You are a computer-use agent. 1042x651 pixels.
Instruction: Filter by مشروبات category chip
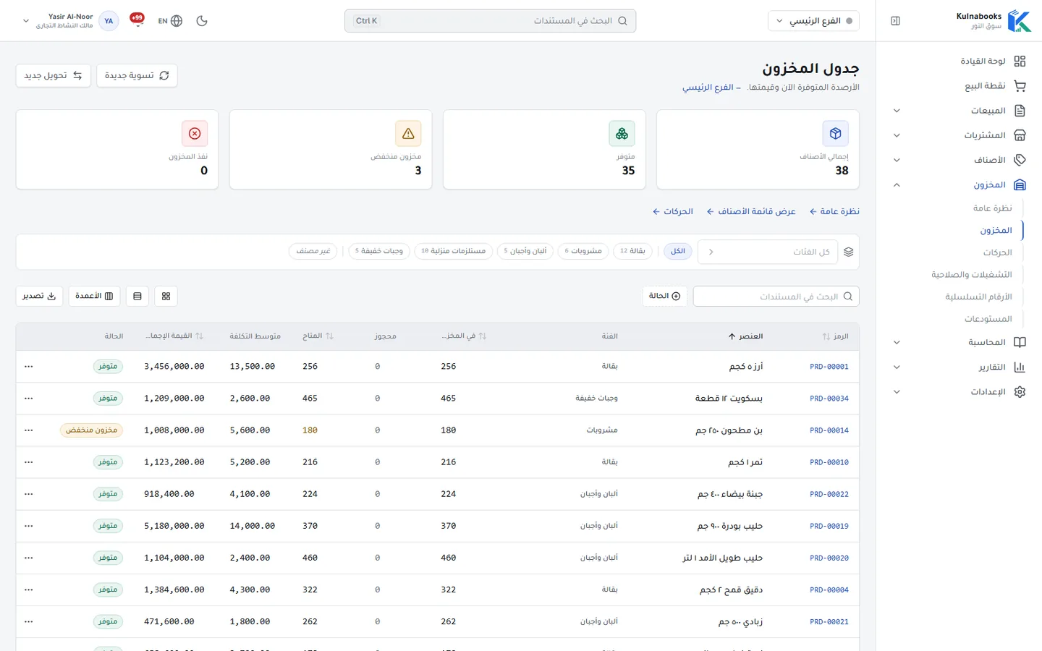[x=583, y=251]
